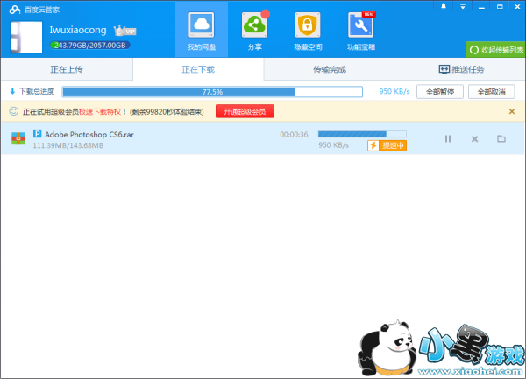Click the 111.39MB/143.68MB size text

click(68, 145)
